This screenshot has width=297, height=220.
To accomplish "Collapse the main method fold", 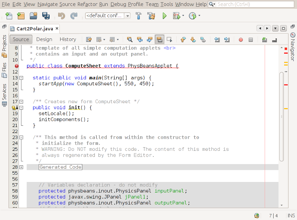I will click(21, 78).
